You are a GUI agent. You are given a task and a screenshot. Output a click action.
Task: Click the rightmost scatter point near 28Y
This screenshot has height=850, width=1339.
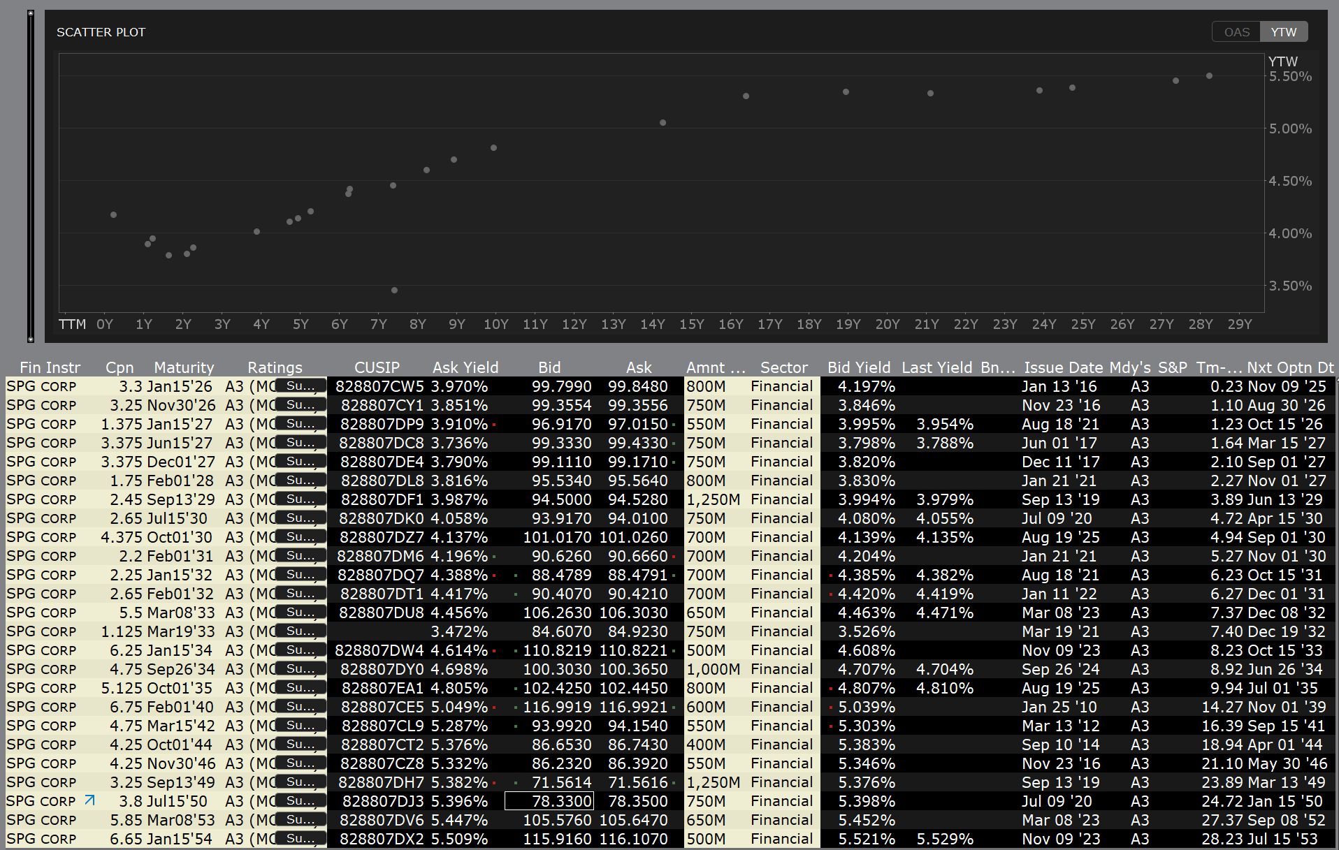tap(1209, 76)
